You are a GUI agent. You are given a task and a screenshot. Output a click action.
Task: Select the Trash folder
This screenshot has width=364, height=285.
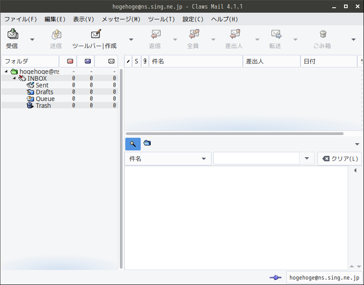point(59,105)
